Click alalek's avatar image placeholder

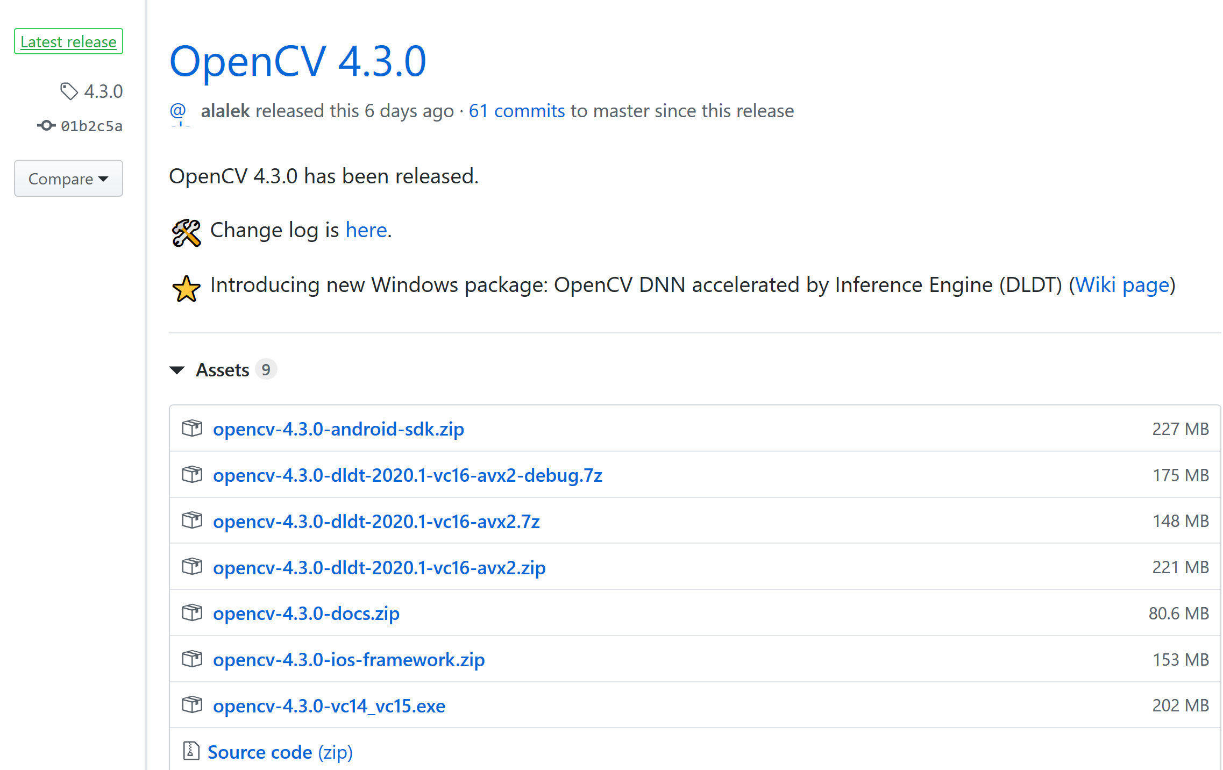tap(180, 114)
